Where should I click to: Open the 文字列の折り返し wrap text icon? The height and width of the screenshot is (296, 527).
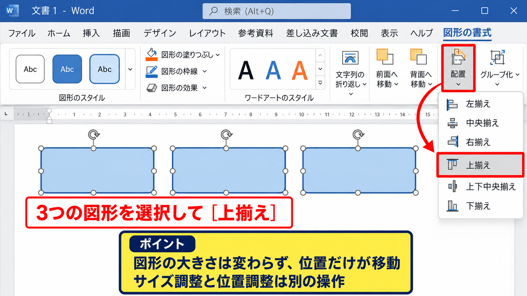pyautogui.click(x=350, y=58)
